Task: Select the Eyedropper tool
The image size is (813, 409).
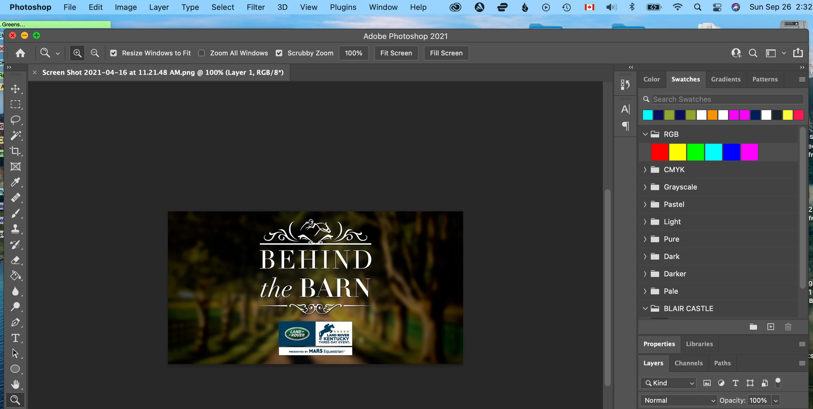Action: (15, 182)
